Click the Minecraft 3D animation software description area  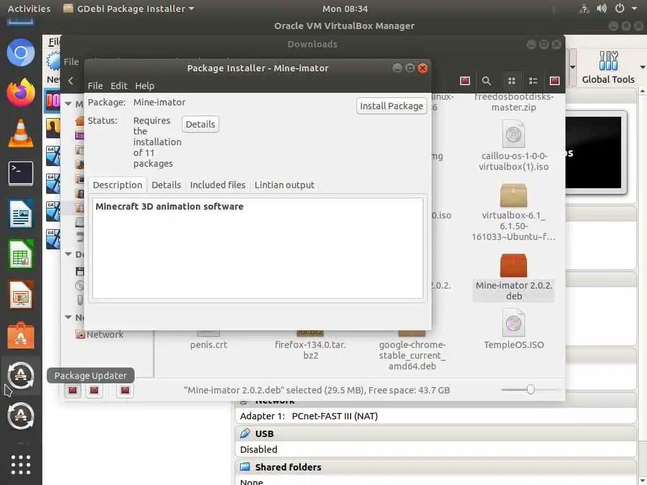coord(258,248)
